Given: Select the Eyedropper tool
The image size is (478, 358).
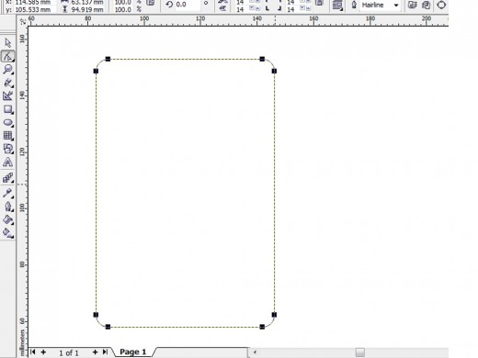Looking at the screenshot, I should (8, 193).
